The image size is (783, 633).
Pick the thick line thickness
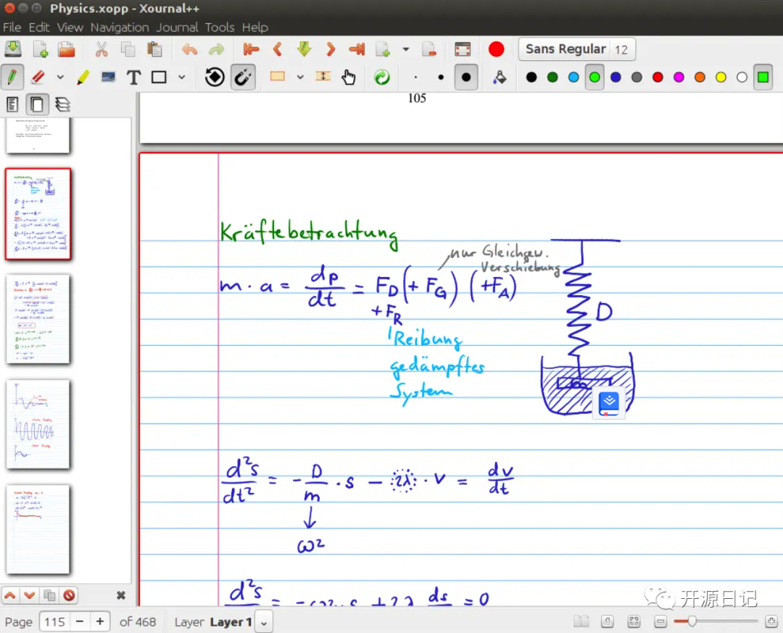[466, 78]
